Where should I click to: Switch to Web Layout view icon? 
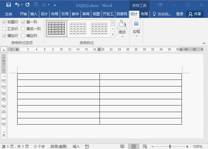point(145,147)
